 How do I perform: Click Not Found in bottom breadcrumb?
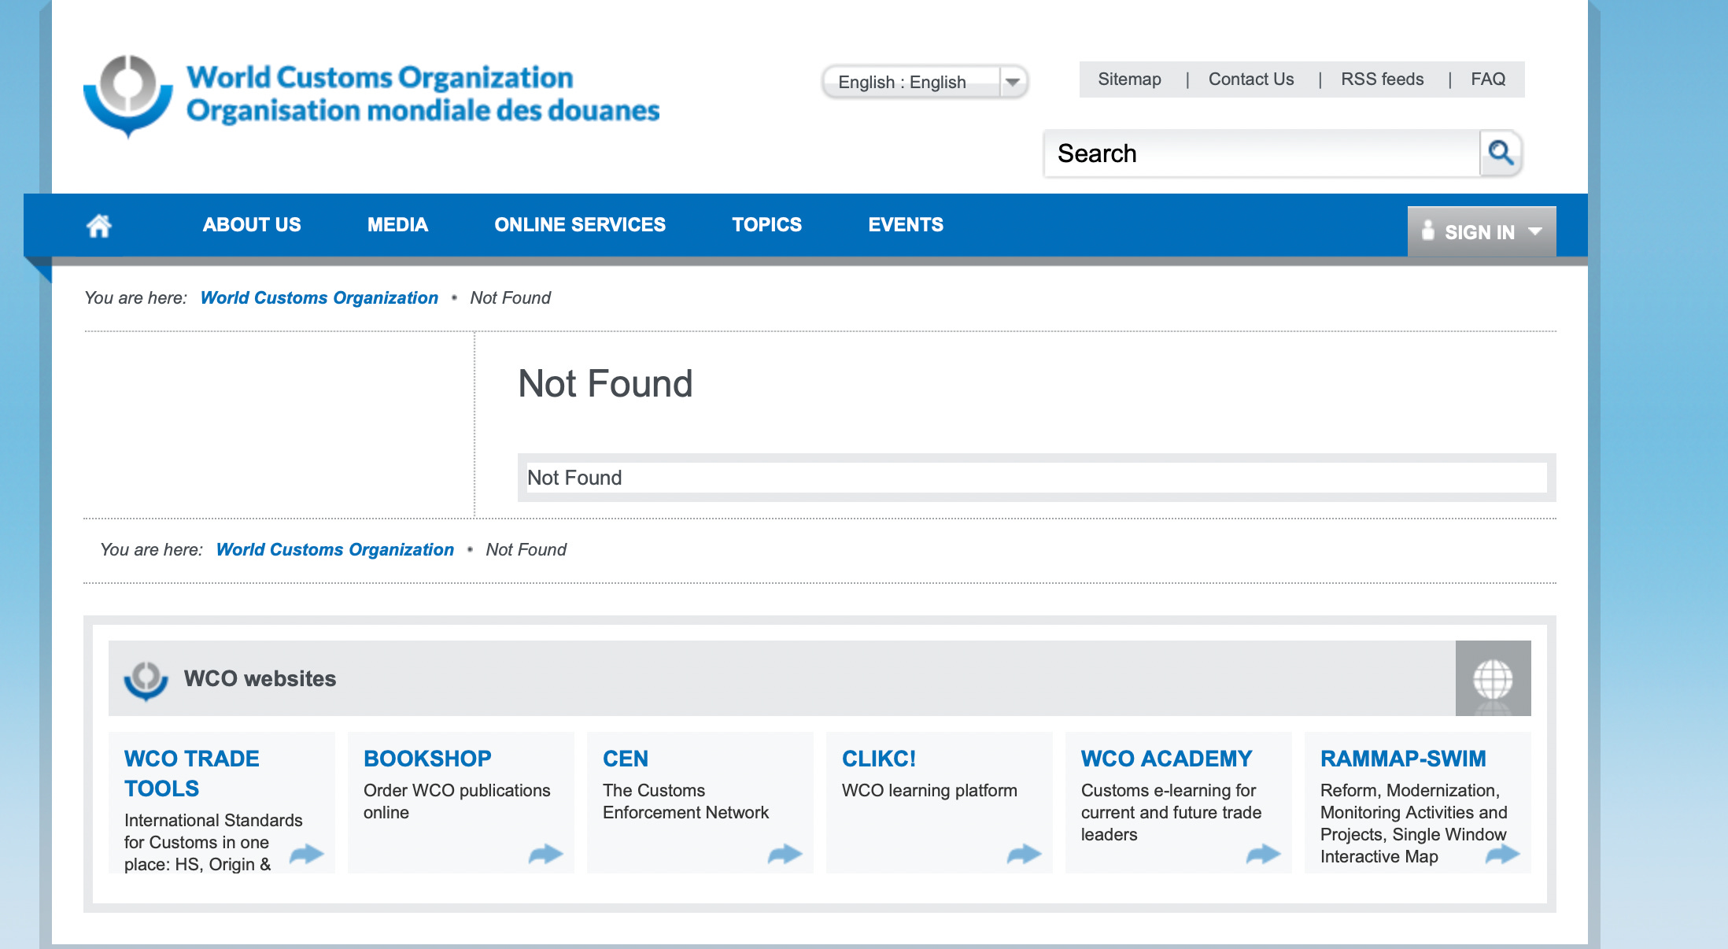click(x=526, y=550)
